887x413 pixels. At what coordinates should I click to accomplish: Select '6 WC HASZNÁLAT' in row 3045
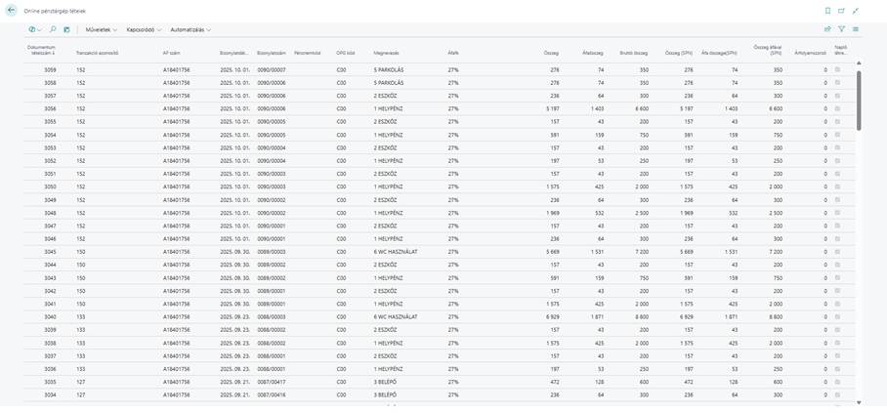click(396, 252)
